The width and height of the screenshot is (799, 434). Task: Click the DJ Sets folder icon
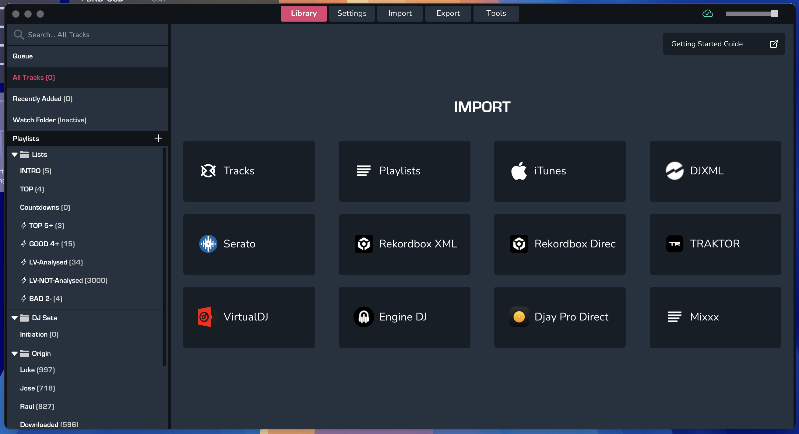point(24,318)
